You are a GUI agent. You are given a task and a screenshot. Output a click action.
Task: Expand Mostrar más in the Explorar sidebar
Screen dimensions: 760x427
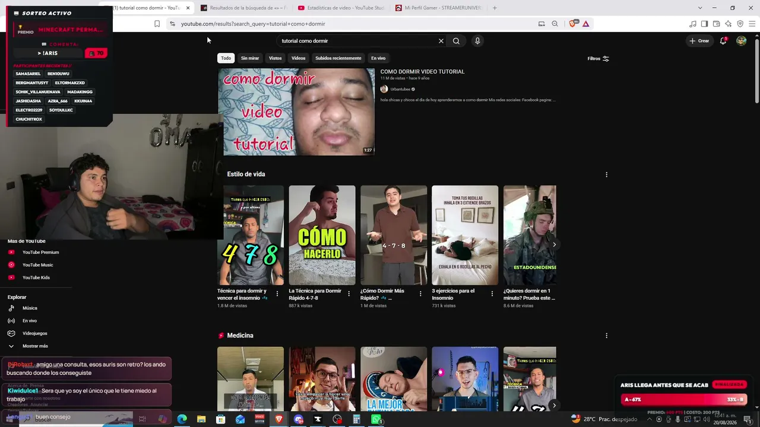(36, 346)
